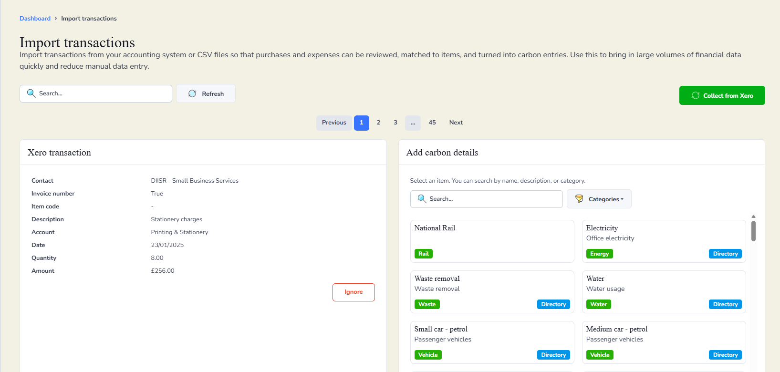
Task: Jump to page 45
Action: [x=432, y=123]
